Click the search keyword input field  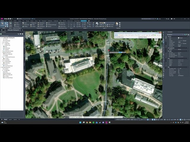148,19
